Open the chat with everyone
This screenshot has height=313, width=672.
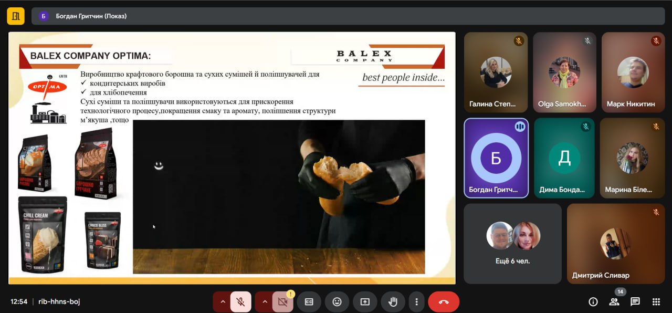(x=635, y=302)
